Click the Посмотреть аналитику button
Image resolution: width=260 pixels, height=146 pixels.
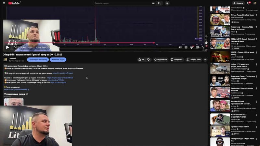38,60
